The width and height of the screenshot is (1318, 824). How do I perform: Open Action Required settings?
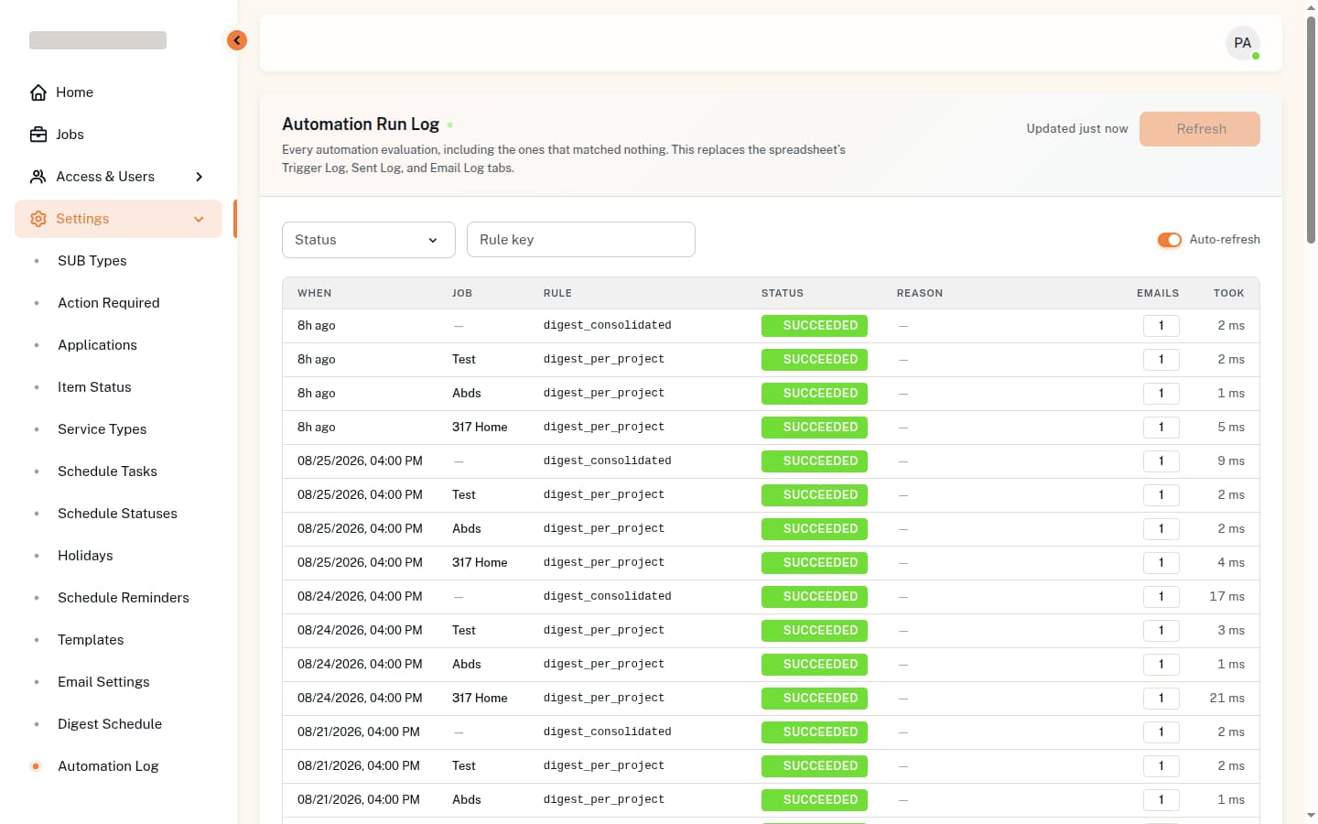tap(108, 303)
